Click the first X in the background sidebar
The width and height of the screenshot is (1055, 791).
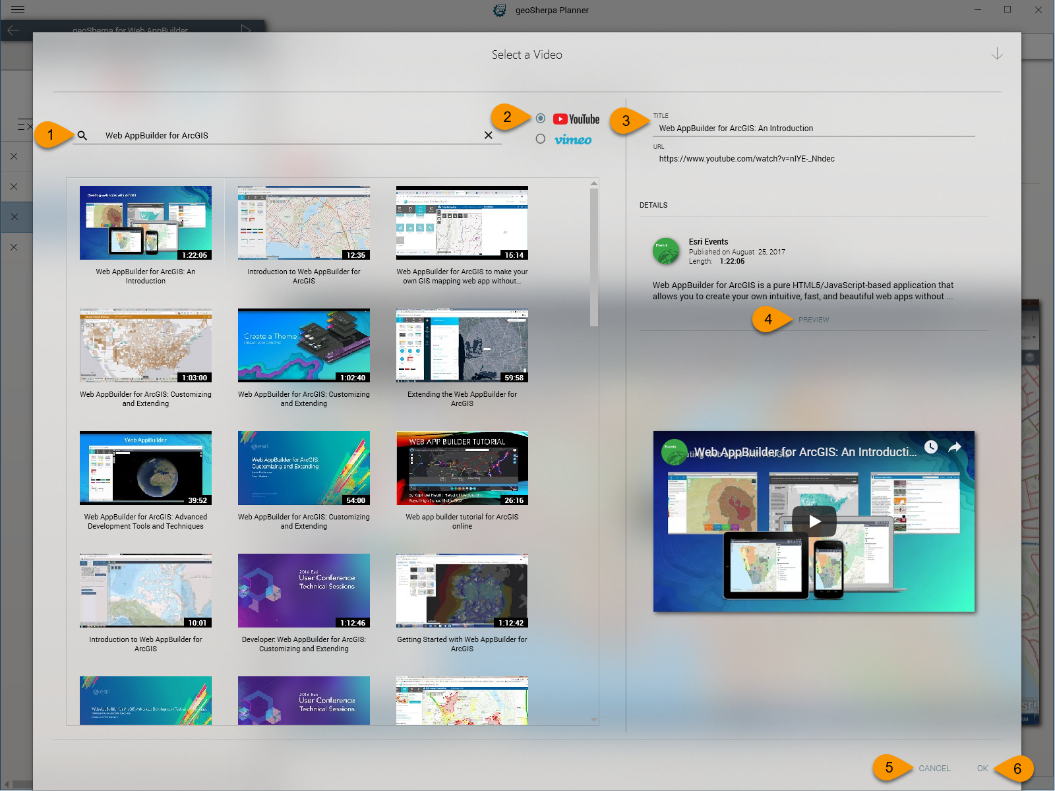(14, 156)
